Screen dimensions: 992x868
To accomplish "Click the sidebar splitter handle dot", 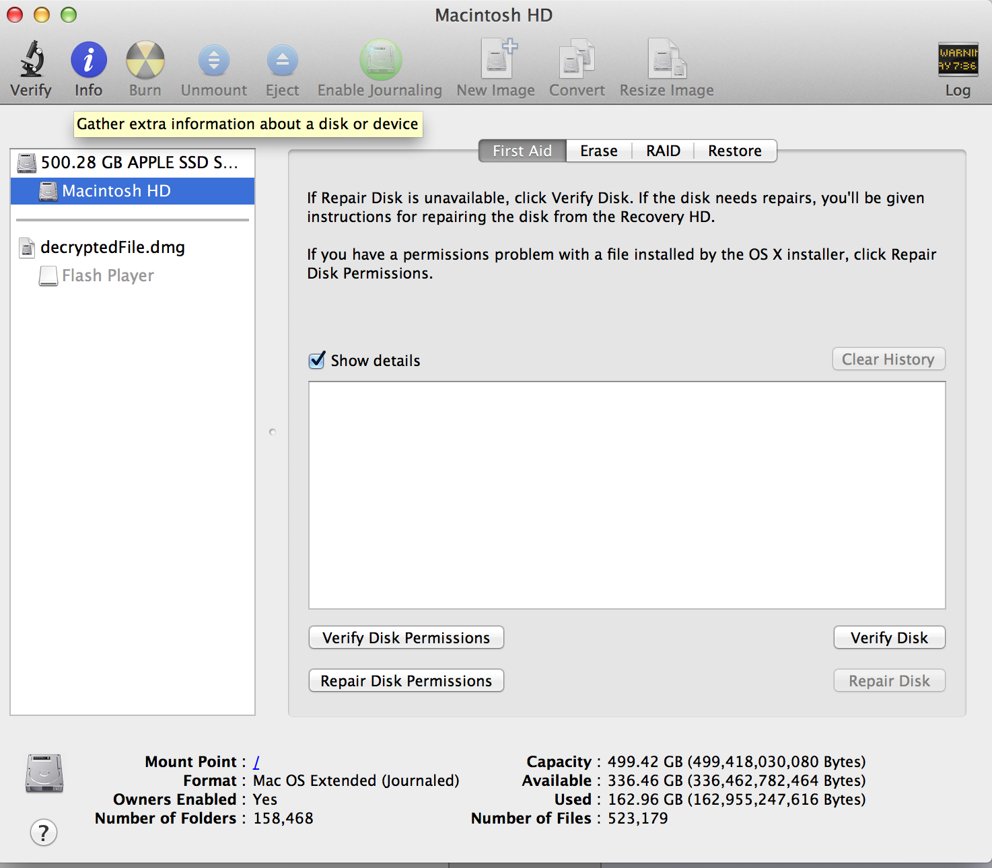I will tap(273, 432).
